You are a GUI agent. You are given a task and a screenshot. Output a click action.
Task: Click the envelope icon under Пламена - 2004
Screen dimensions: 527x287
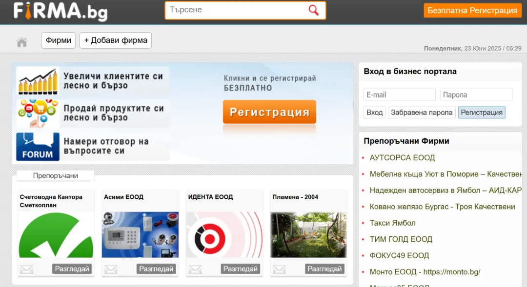point(279,269)
